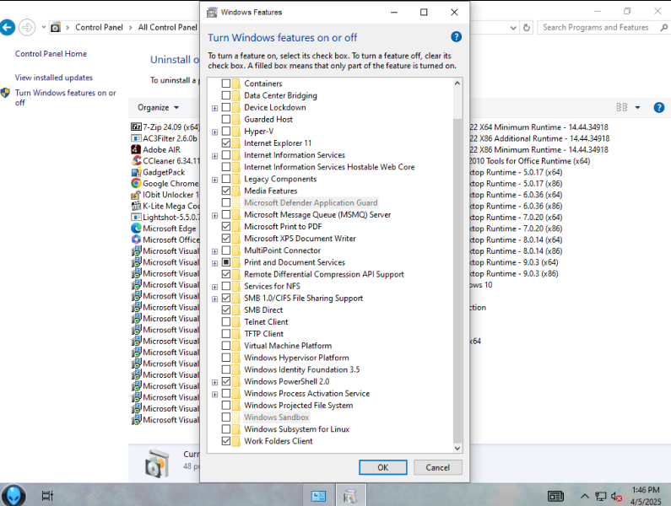Click the Adobe AIR program icon
This screenshot has height=506, width=671.
pos(136,149)
